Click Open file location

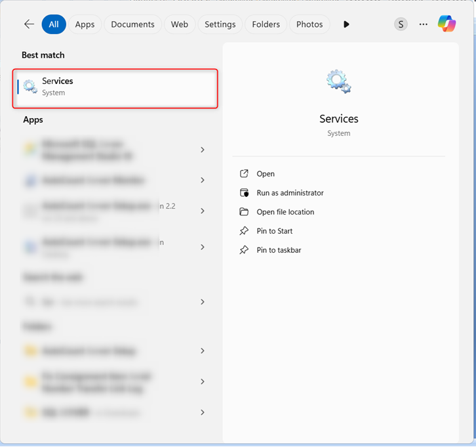[285, 212]
